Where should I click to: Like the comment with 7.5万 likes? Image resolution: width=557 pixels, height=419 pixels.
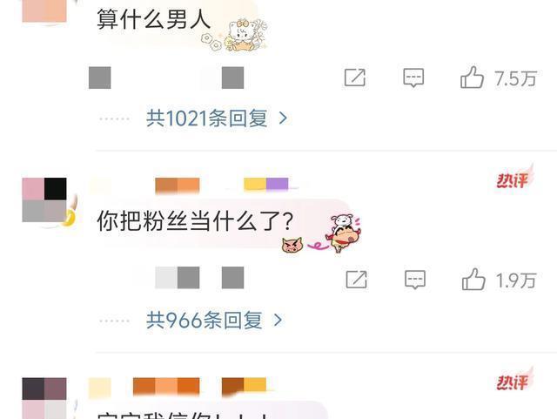(472, 78)
